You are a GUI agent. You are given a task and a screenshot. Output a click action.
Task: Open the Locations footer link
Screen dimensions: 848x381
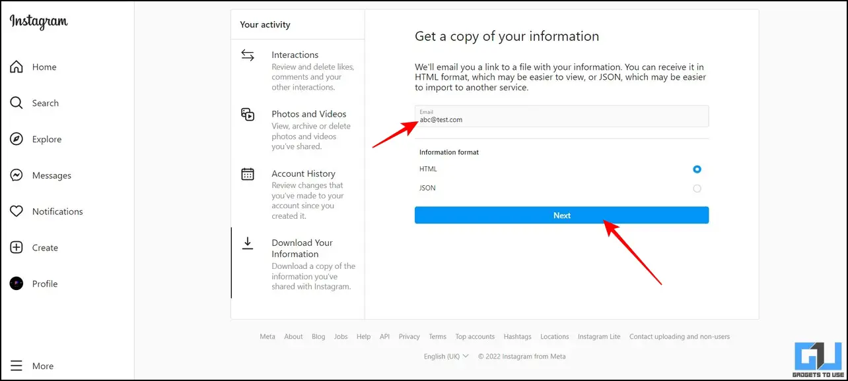point(555,336)
